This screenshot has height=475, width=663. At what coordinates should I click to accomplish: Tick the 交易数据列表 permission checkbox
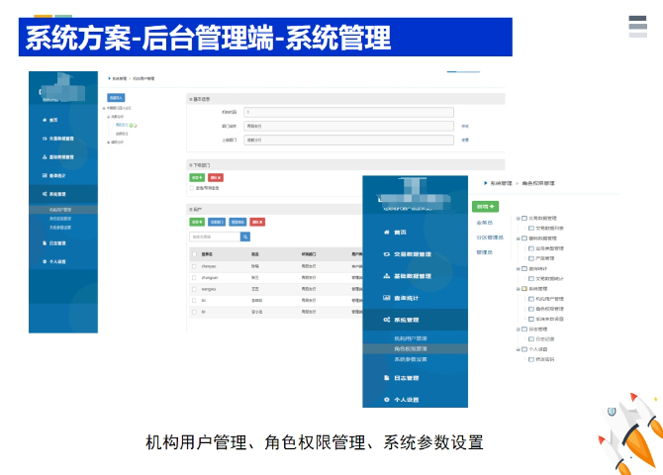(x=531, y=228)
